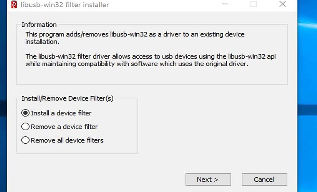Click the "This program adds/removes libusb-win32" paragraph

click(x=135, y=38)
